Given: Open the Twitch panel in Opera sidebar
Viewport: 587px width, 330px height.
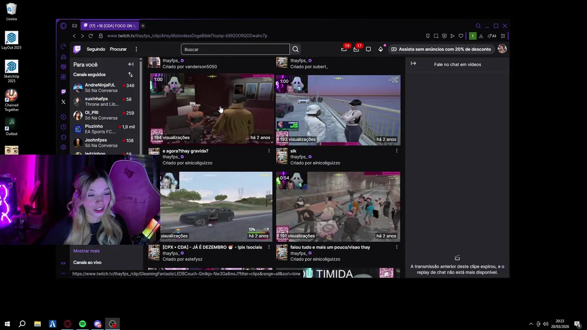Looking at the screenshot, I should coord(63,91).
